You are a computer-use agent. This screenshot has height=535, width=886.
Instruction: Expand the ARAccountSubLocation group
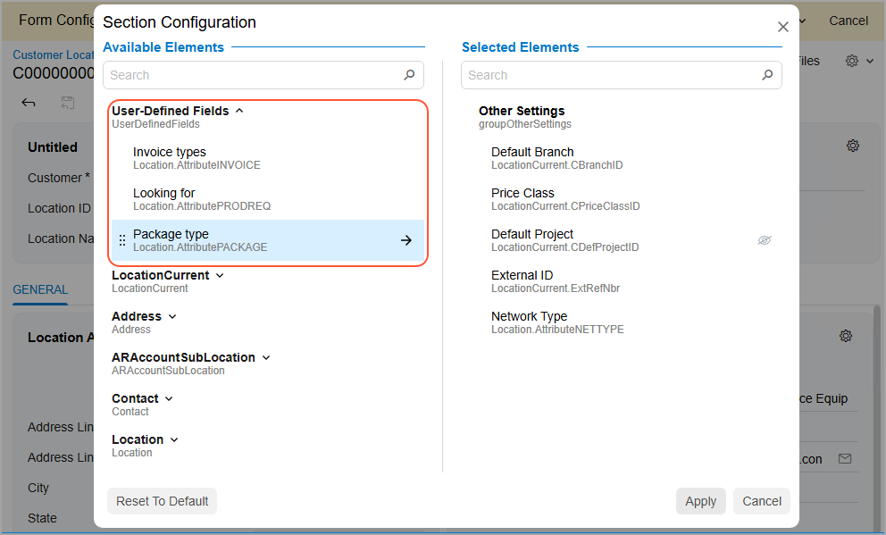tap(266, 357)
